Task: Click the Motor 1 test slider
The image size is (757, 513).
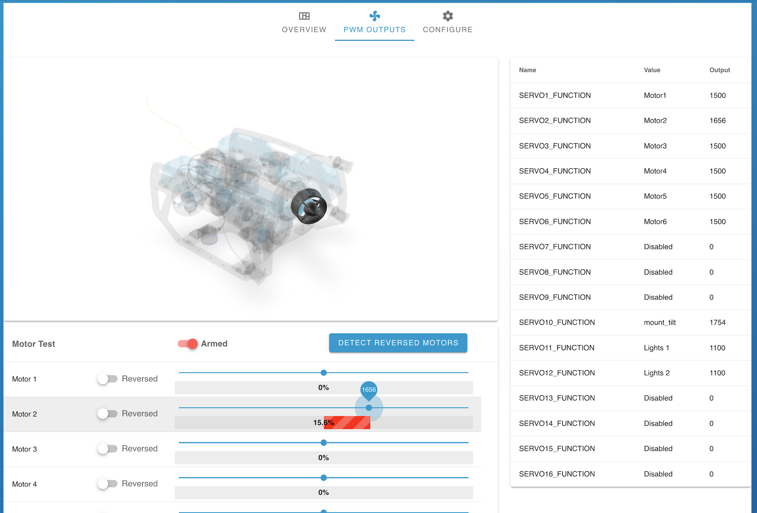Action: pos(323,372)
